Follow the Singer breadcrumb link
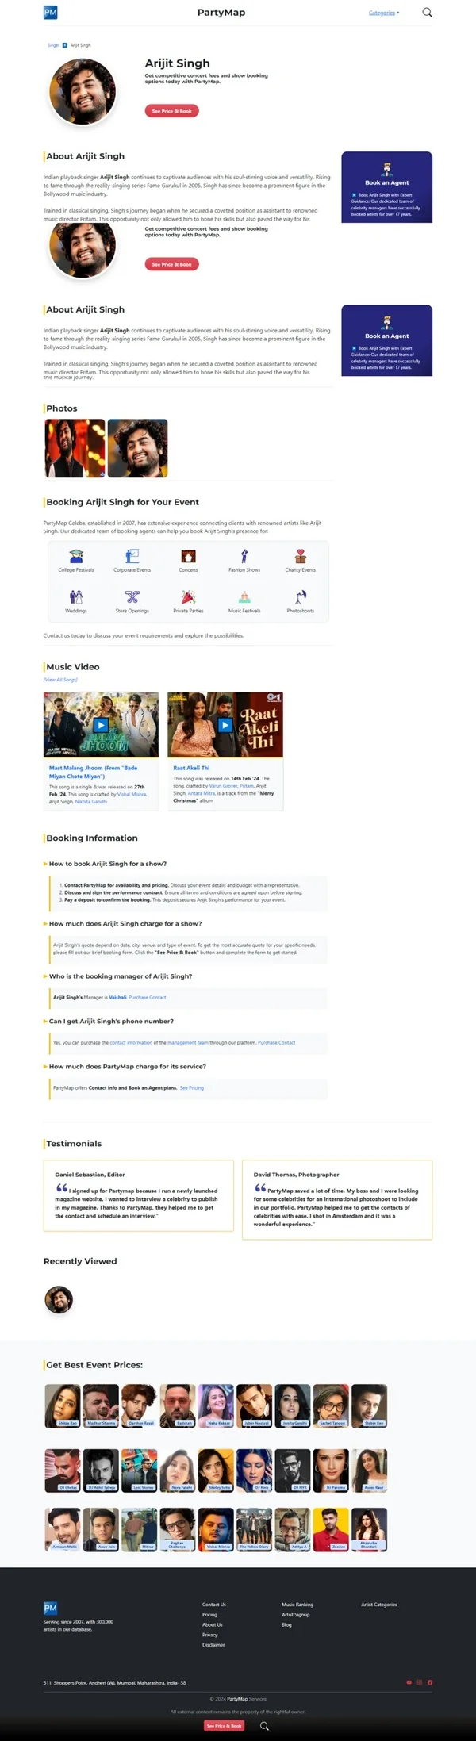476x1741 pixels. 53,45
